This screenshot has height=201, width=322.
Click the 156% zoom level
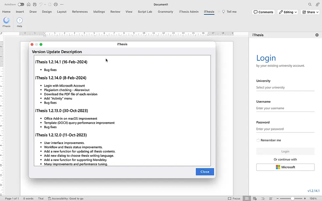pyautogui.click(x=313, y=199)
